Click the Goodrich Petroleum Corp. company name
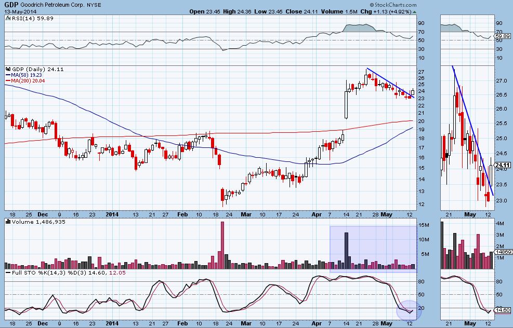Image resolution: width=513 pixels, height=328 pixels. coord(52,5)
